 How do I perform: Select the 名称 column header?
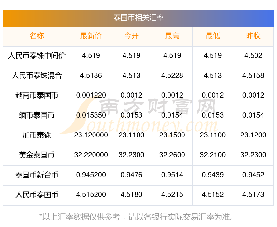[x=37, y=36]
